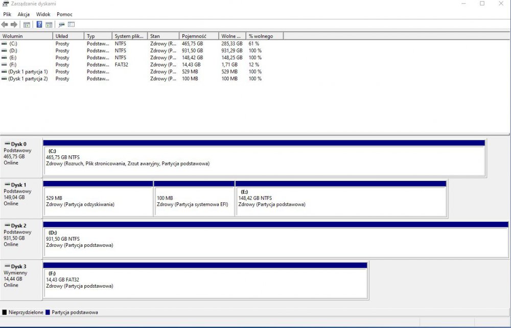Click the blue Partycja podstawowa legend swatch
This screenshot has height=328, width=511.
click(x=48, y=312)
